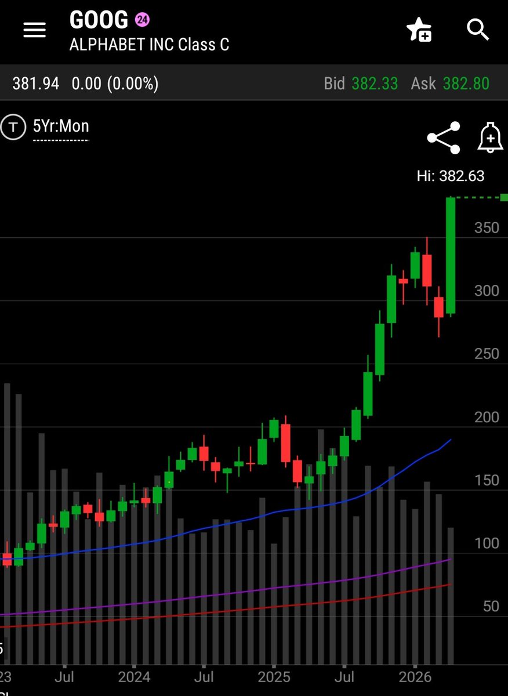Viewport: 508px width, 696px height.
Task: Tap the last price 381.94
Action: pos(36,84)
